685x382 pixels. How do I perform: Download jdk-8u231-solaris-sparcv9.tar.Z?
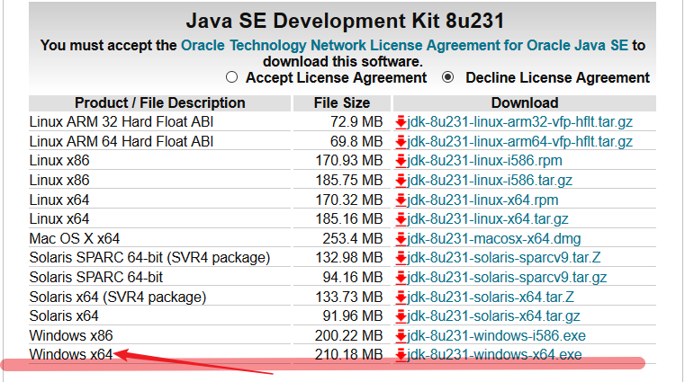point(504,258)
